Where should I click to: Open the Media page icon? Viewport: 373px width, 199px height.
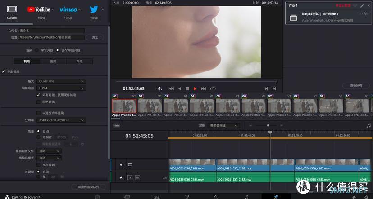(97, 197)
